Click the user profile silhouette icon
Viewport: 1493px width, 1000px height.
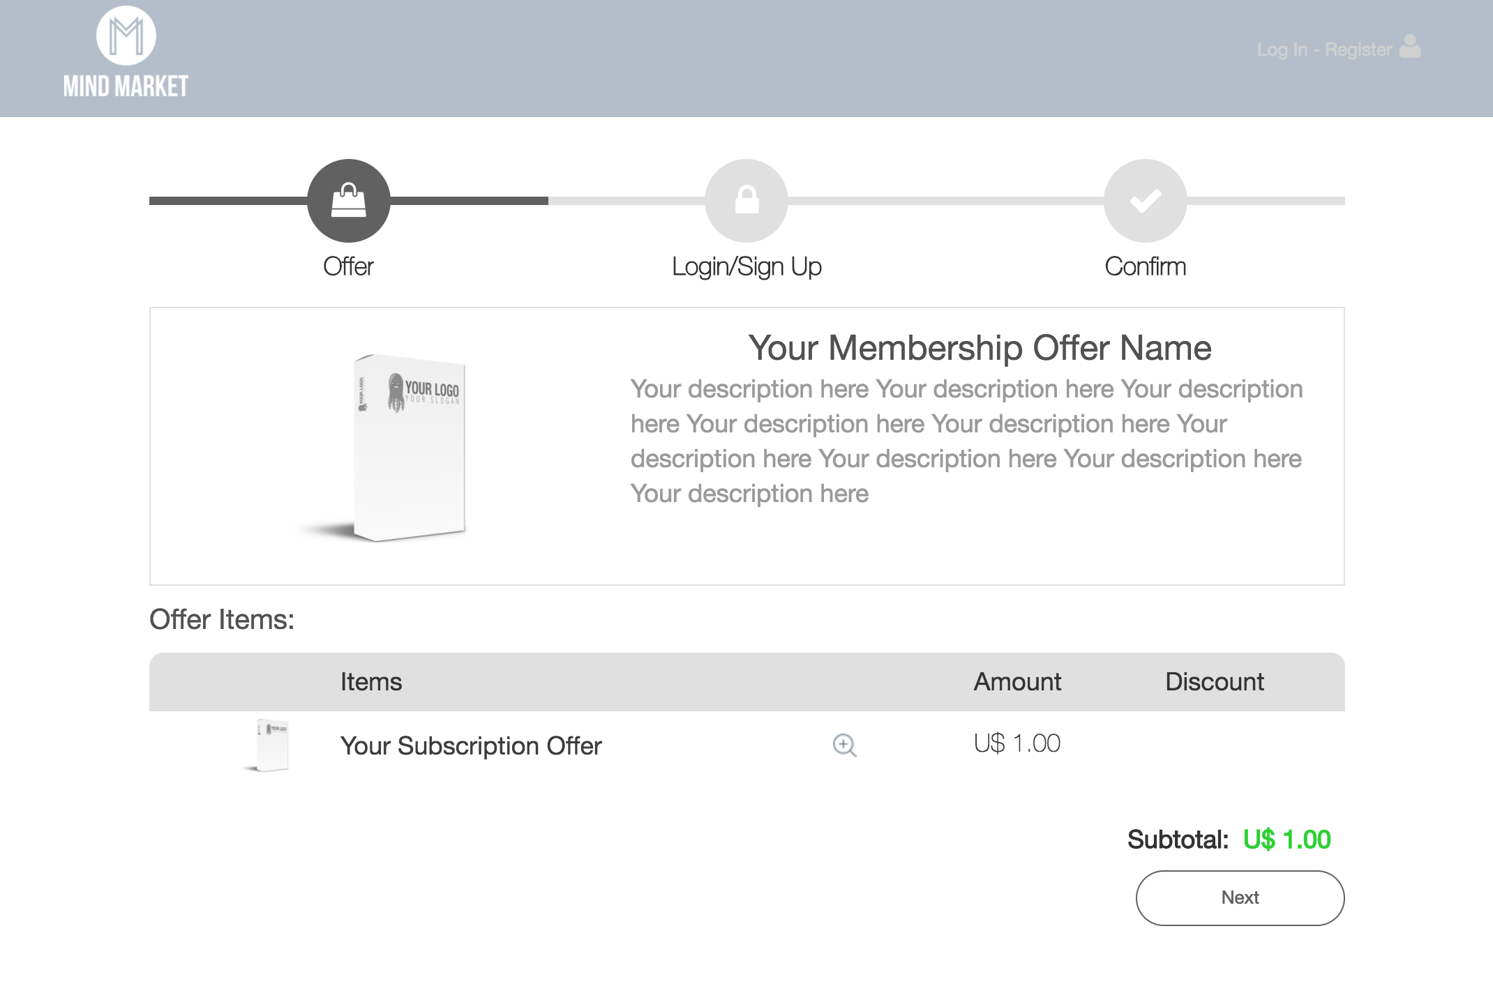coord(1410,47)
